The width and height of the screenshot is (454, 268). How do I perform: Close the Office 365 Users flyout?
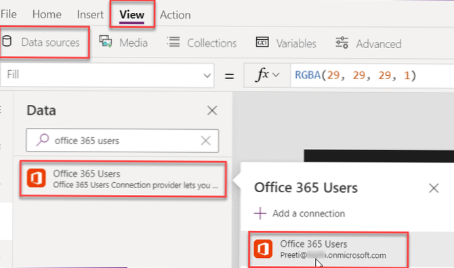[434, 188]
